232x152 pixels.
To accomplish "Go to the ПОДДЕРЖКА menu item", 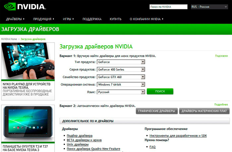I will click(x=92, y=19).
